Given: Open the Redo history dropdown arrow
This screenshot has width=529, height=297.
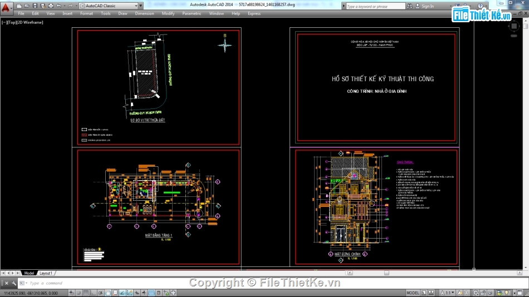Looking at the screenshot, I should [x=76, y=6].
